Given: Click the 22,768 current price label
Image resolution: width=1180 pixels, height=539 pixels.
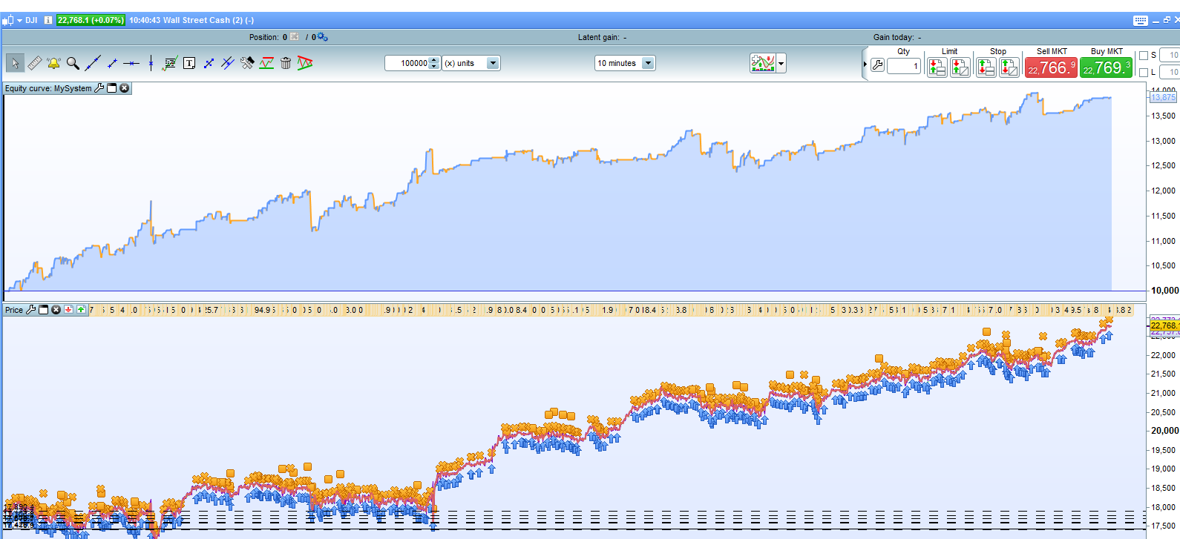Looking at the screenshot, I should (1164, 325).
